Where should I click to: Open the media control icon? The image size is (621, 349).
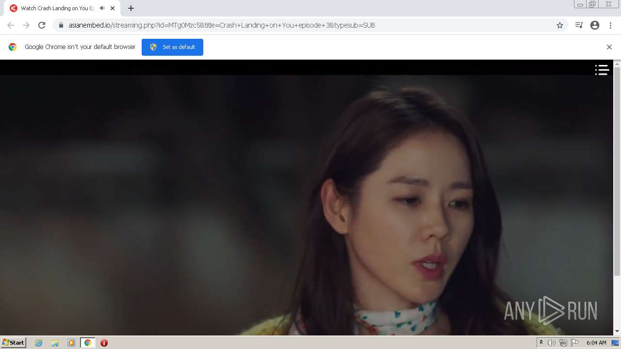tap(579, 25)
